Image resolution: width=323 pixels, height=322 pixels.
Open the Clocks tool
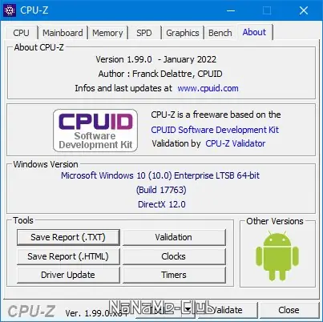(174, 256)
